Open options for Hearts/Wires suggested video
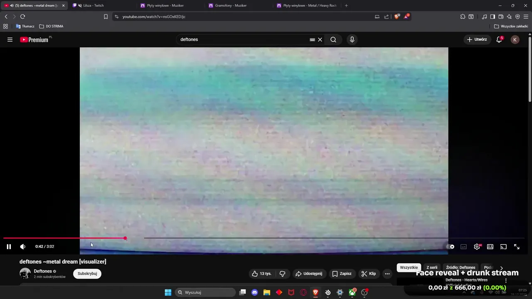This screenshot has width=532, height=299. pos(506,281)
